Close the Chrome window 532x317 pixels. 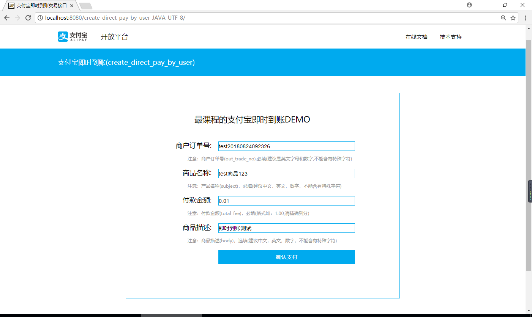(523, 5)
